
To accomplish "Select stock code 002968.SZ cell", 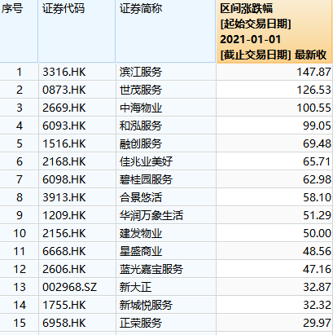I will pos(77,287).
